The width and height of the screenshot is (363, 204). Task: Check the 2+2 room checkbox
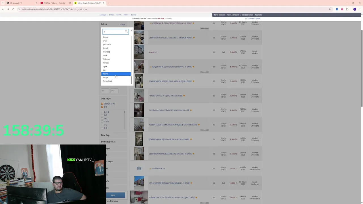(x=102, y=125)
